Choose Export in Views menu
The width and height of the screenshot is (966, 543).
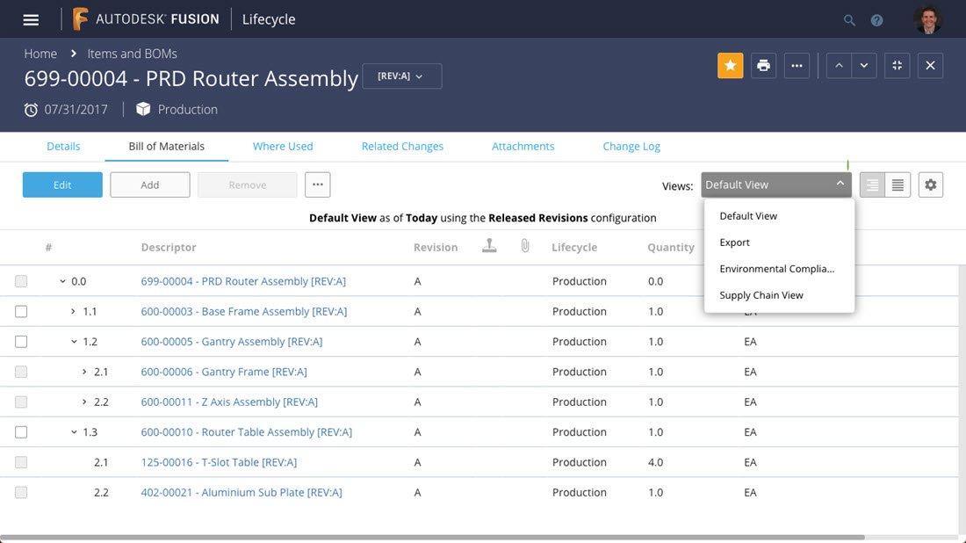[779, 243]
